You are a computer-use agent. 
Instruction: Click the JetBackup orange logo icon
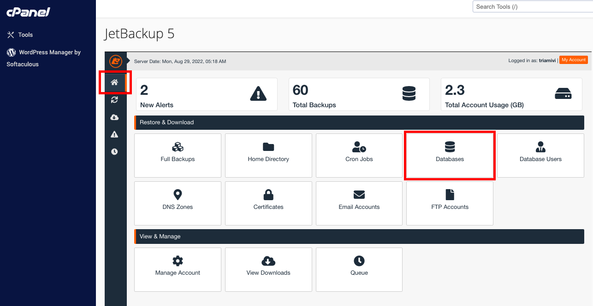click(x=115, y=61)
